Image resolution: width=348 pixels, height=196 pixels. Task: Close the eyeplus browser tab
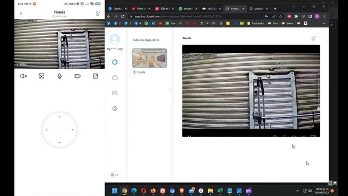tap(243, 9)
